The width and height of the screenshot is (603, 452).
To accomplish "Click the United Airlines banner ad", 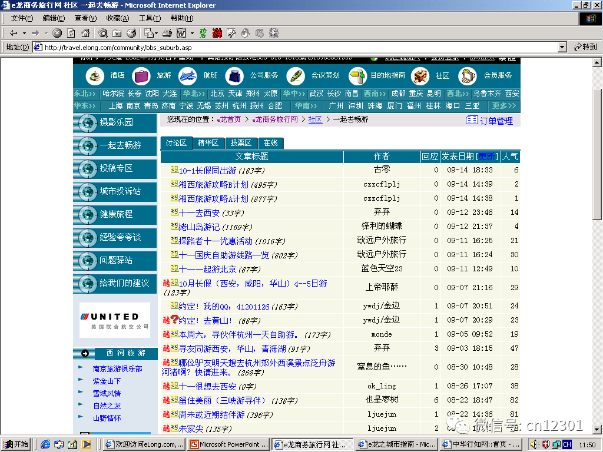I will click(115, 320).
